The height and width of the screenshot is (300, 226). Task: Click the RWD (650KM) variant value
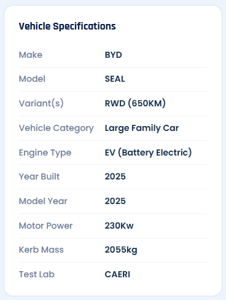click(x=135, y=103)
